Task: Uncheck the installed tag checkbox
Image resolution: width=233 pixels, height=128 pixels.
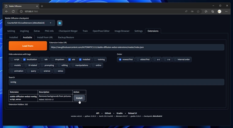Action: (x=80, y=60)
